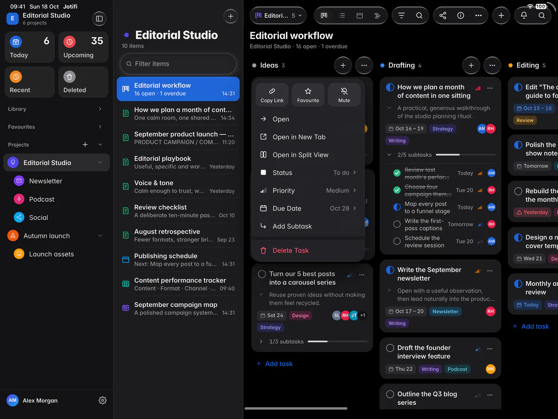Click Copy Link in the context menu

272,95
